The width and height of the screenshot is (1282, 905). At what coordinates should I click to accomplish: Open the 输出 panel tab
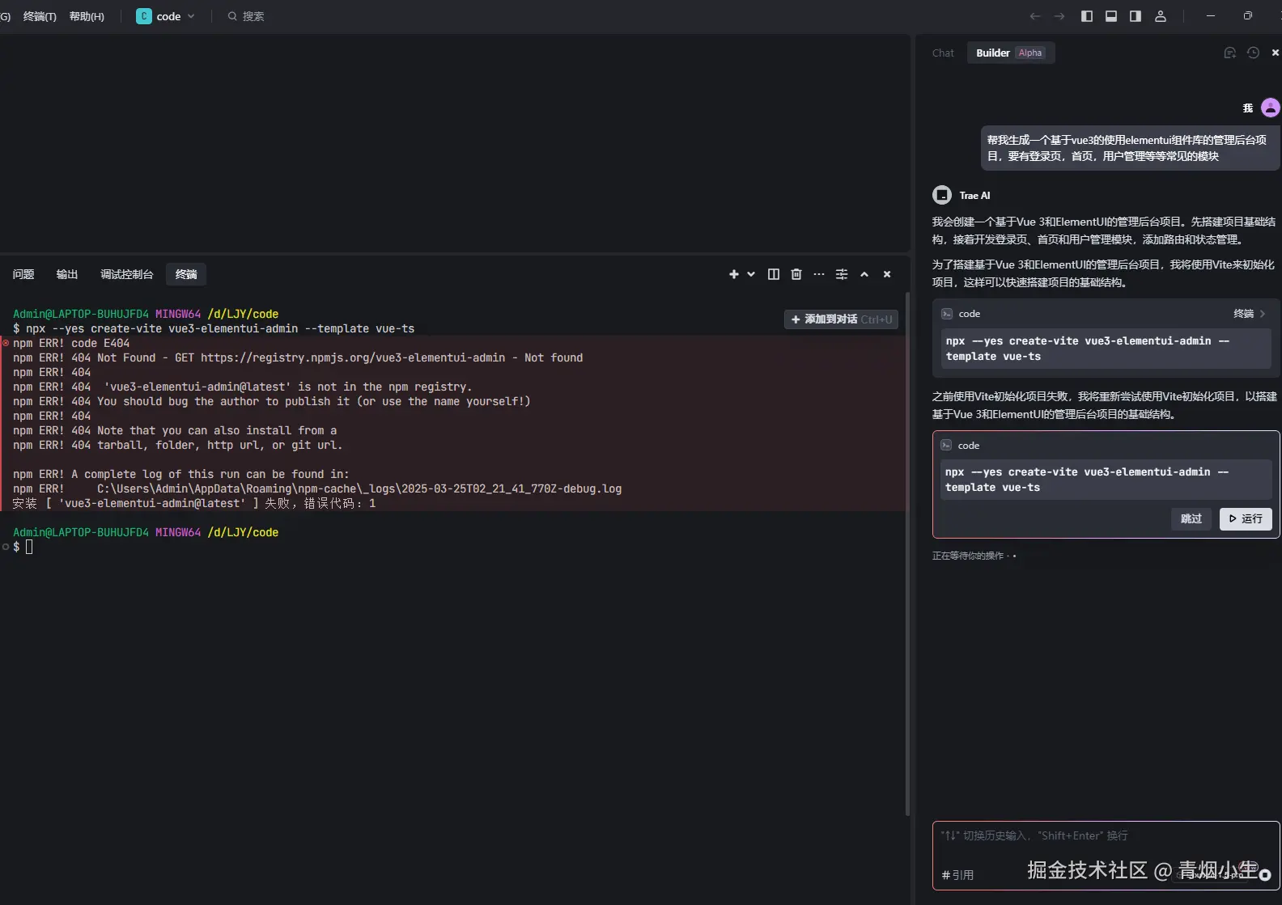(x=67, y=275)
